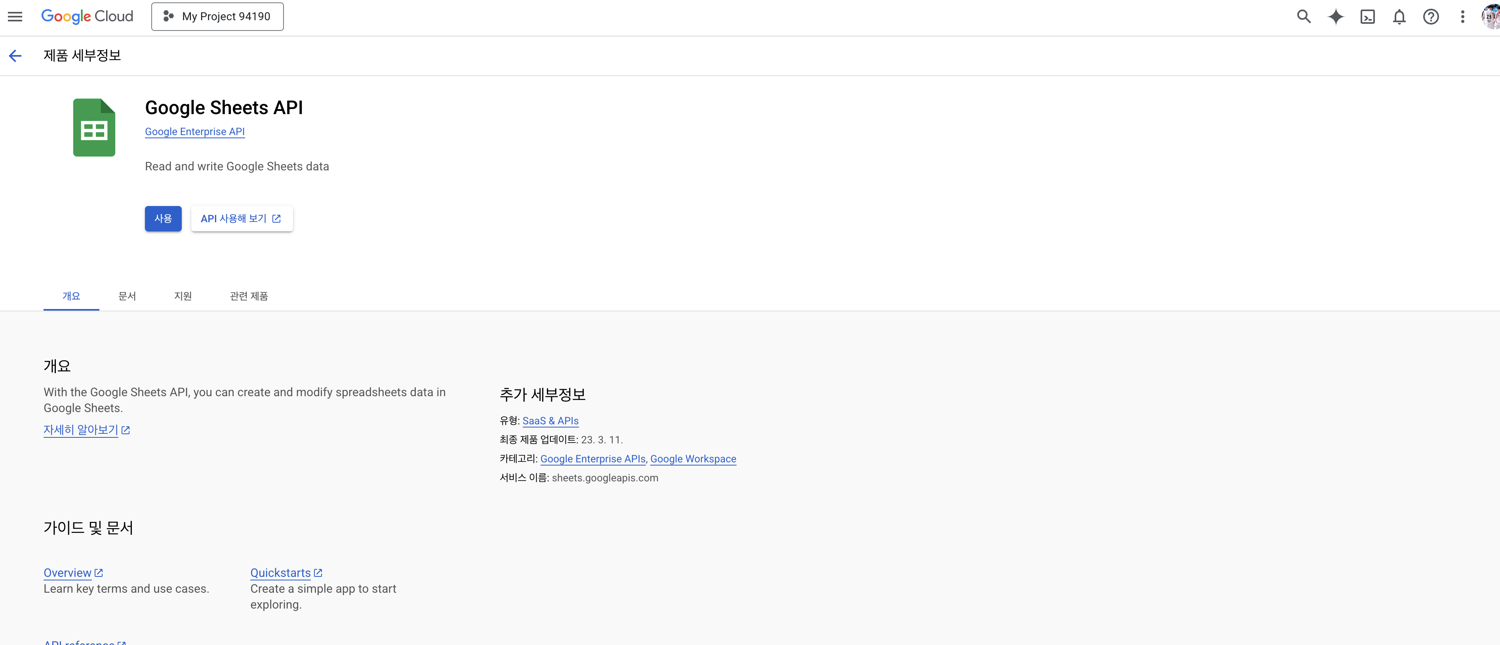The height and width of the screenshot is (645, 1500).
Task: Open the user account avatar
Action: click(1490, 16)
